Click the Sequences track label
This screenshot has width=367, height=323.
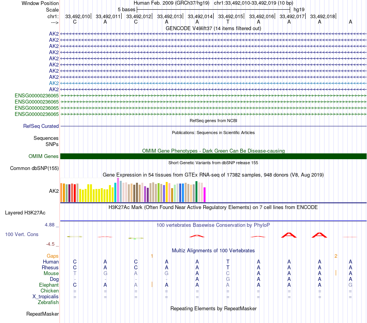click(x=46, y=138)
